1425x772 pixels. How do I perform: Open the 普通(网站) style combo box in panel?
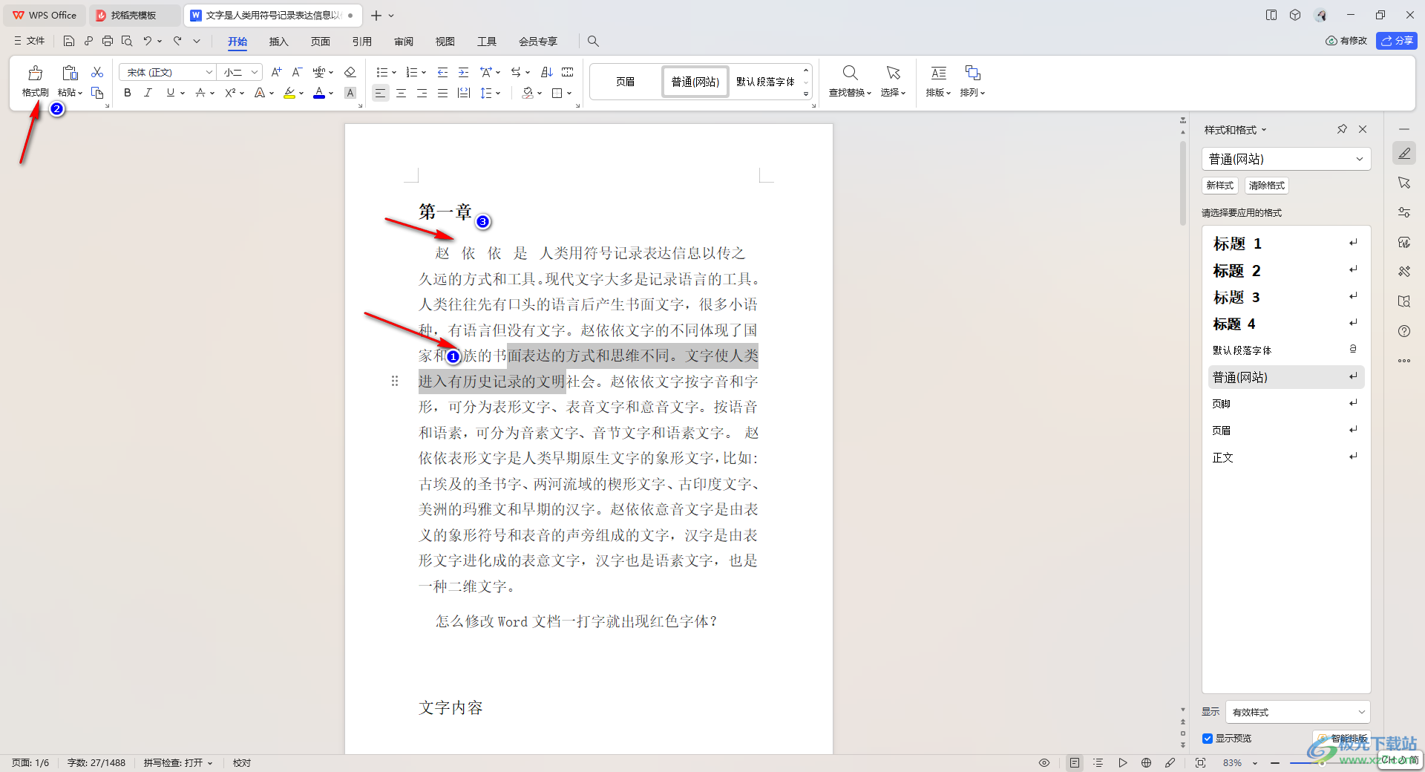(1285, 159)
